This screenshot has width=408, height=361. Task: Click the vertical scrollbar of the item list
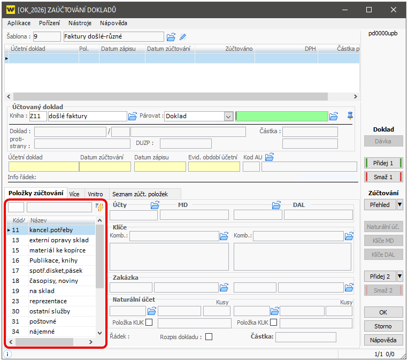point(99,256)
